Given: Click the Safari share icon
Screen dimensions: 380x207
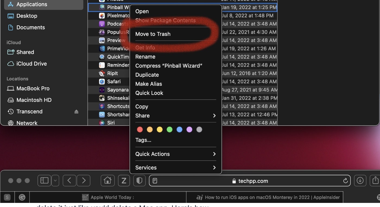Looking at the screenshot, I should click(x=375, y=180).
